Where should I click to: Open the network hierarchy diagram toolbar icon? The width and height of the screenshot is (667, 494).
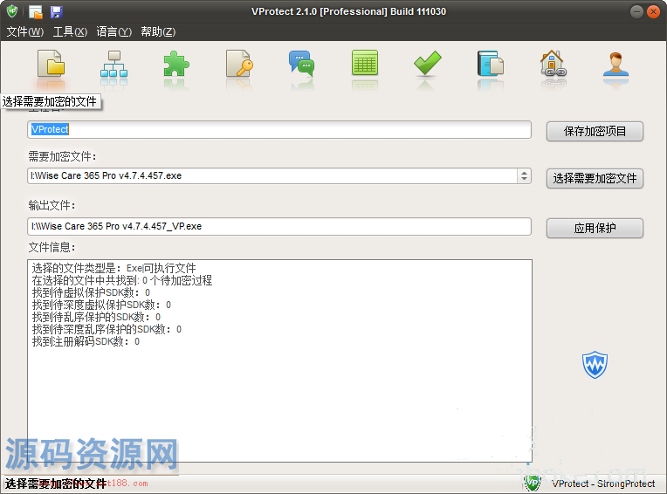click(114, 64)
